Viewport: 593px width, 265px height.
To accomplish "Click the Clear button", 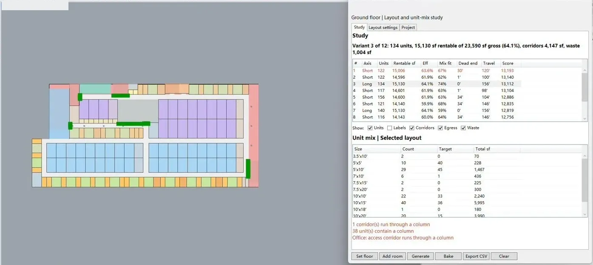I will (x=504, y=256).
